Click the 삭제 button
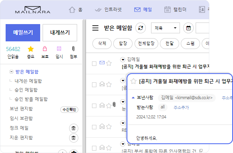This screenshot has width=233, height=153. (102, 43)
